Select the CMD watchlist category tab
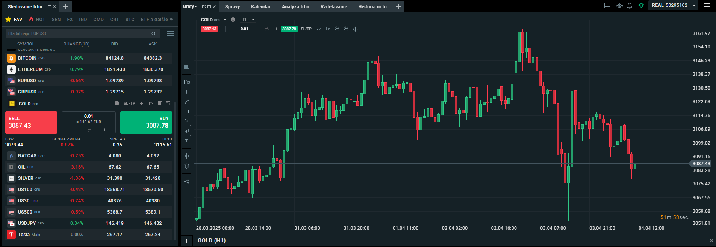 click(98, 19)
